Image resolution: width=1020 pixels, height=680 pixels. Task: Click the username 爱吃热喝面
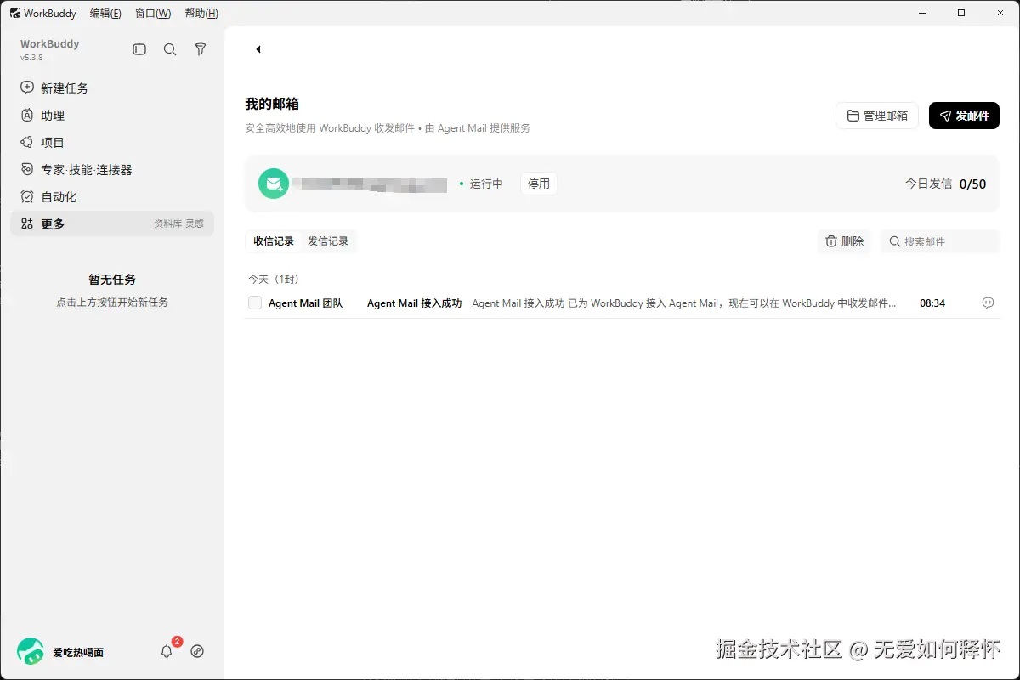pyautogui.click(x=78, y=652)
